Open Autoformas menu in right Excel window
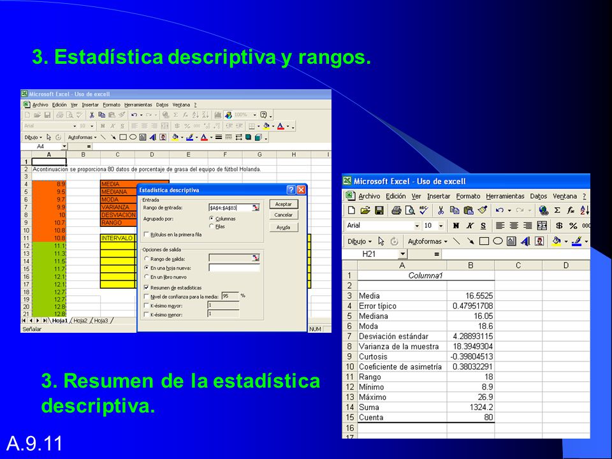 tap(427, 242)
